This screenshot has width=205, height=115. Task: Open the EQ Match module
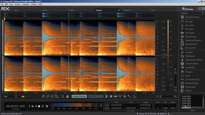pos(188,56)
